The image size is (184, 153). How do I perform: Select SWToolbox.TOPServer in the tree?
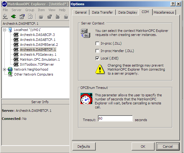click(37, 64)
